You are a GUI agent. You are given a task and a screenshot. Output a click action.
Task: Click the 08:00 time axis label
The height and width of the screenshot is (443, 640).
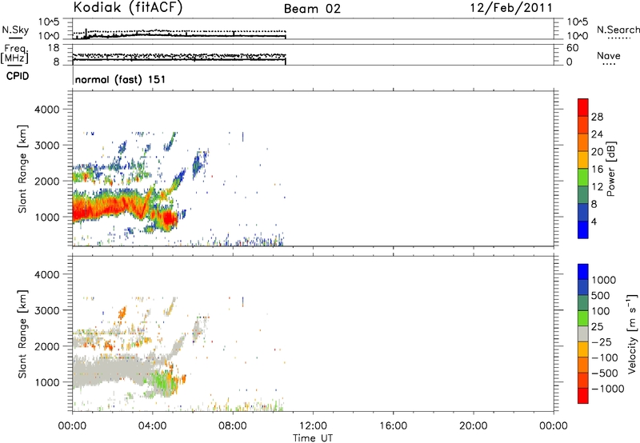coord(233,426)
